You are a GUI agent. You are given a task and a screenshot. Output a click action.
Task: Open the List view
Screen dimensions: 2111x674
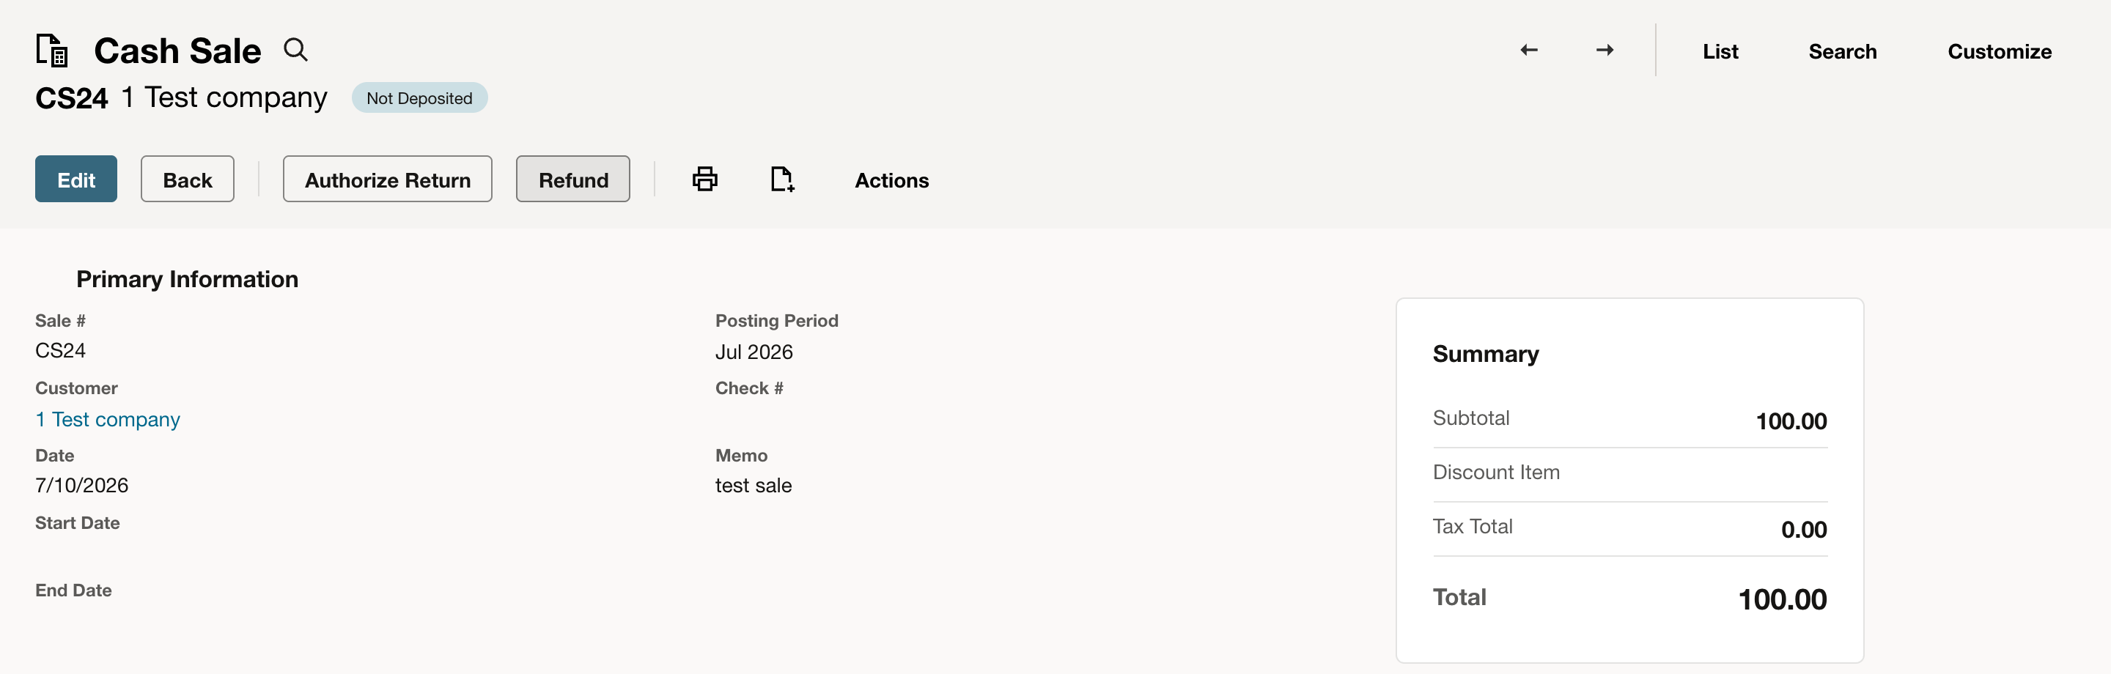(x=1720, y=51)
